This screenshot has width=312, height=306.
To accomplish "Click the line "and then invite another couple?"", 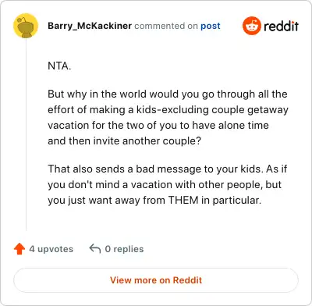I will (x=124, y=141).
